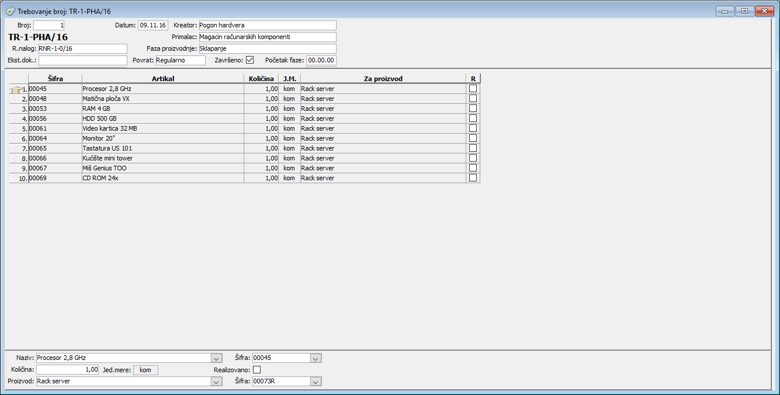Enable the Realizovano checkbox

click(256, 369)
